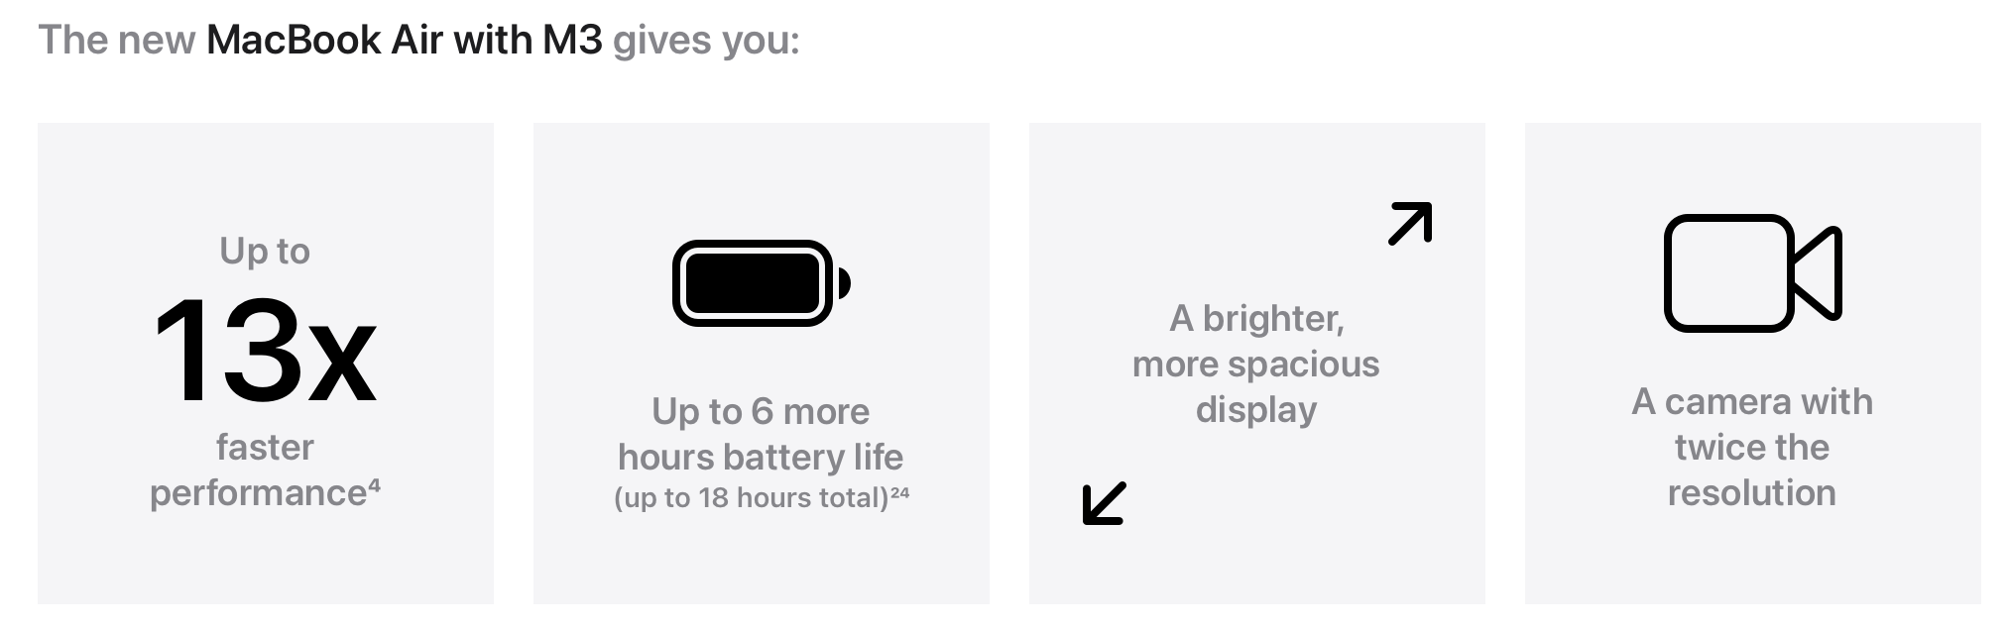This screenshot has width=2009, height=628.
Task: Click the upper-right expand arrow icon
Action: point(1410,223)
